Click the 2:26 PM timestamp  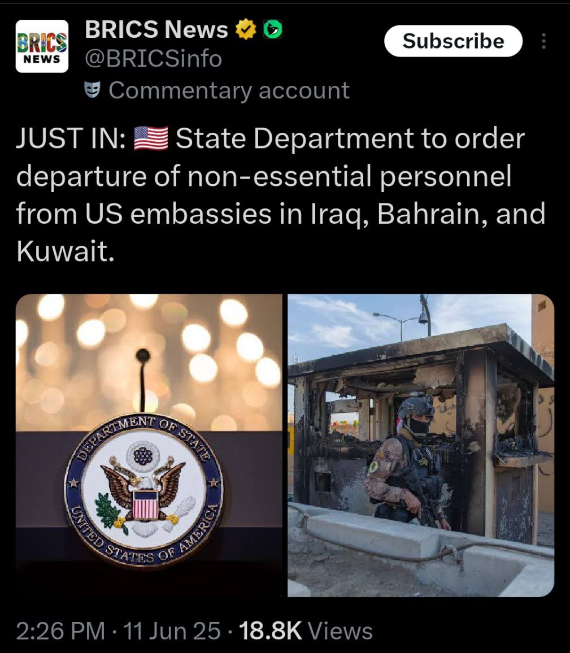coord(60,630)
